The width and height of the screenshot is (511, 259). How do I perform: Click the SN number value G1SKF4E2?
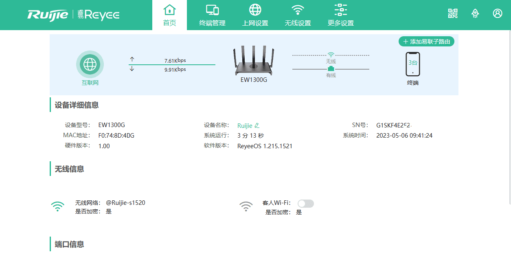click(x=394, y=125)
